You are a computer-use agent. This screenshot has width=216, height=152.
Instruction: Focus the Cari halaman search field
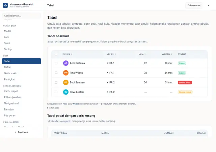pyautogui.click(x=22, y=16)
